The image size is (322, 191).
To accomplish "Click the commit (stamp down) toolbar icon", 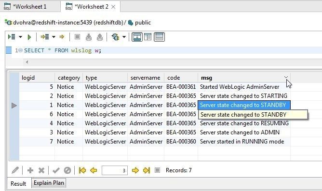I will coord(89,37).
